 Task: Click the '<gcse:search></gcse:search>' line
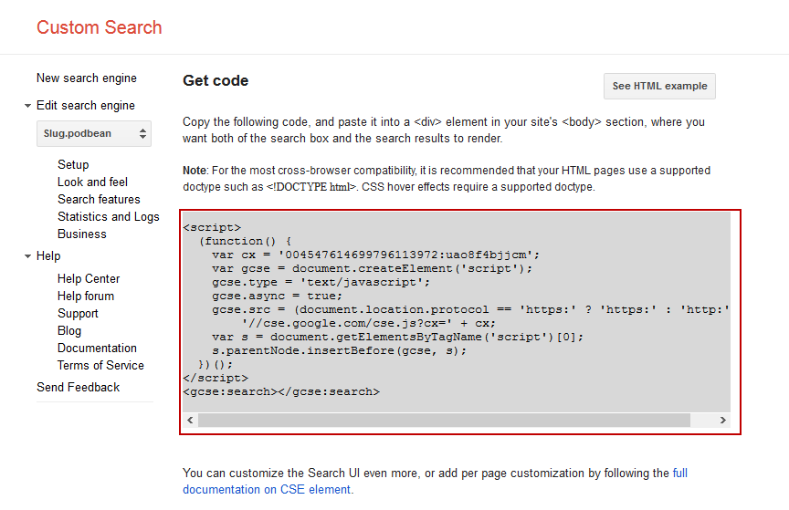[281, 391]
